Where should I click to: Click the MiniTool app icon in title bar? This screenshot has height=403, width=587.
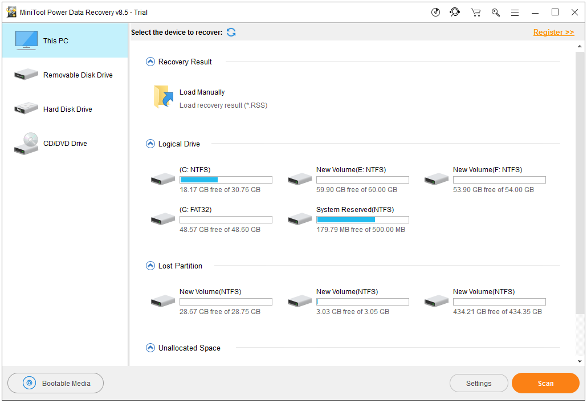(x=11, y=12)
